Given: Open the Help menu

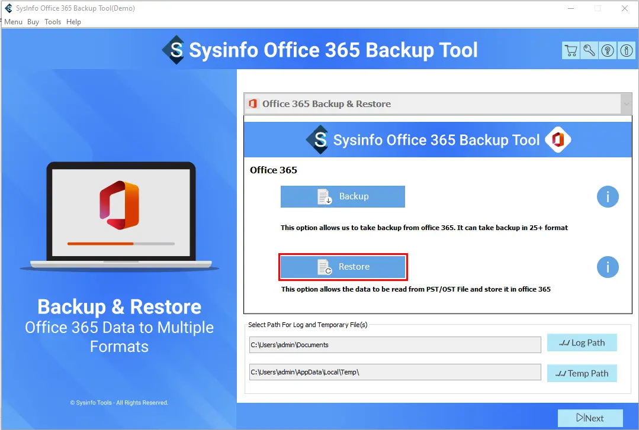Looking at the screenshot, I should coord(74,22).
